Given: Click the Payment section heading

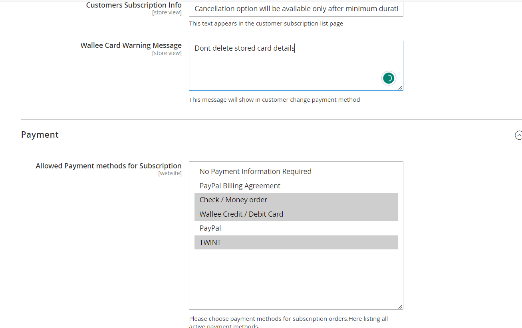Looking at the screenshot, I should [40, 135].
